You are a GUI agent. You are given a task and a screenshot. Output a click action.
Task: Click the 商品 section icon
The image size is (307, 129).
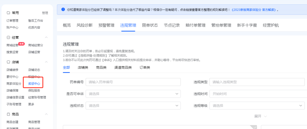8,114
